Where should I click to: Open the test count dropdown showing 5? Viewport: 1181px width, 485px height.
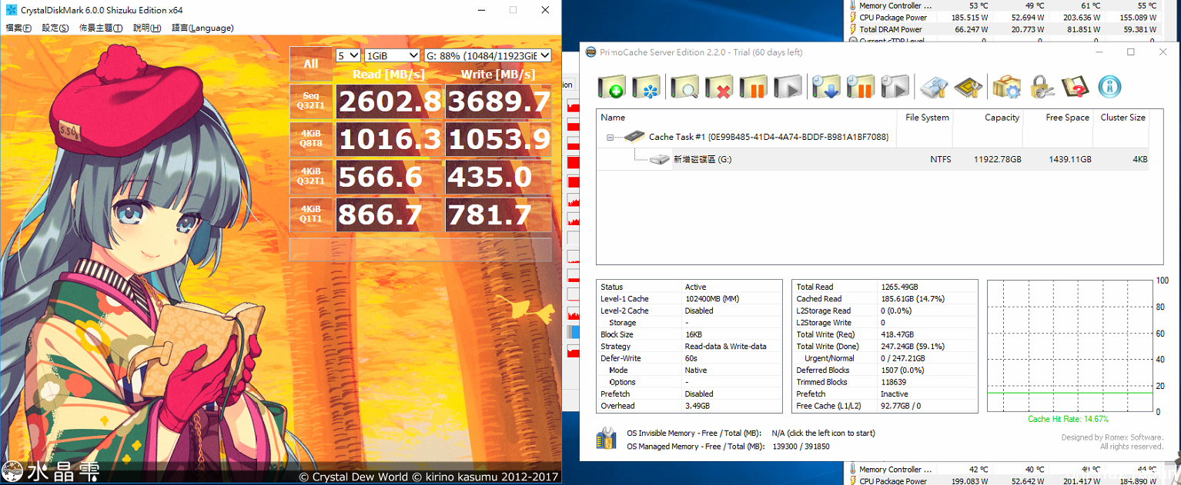[x=348, y=55]
